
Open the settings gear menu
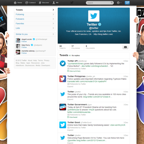(119, 3)
